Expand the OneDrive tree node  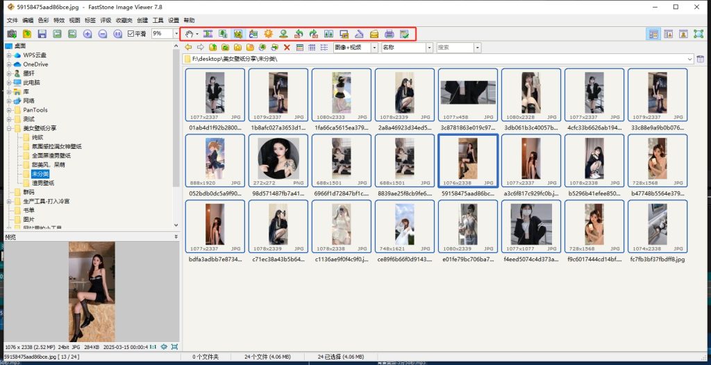[9, 64]
